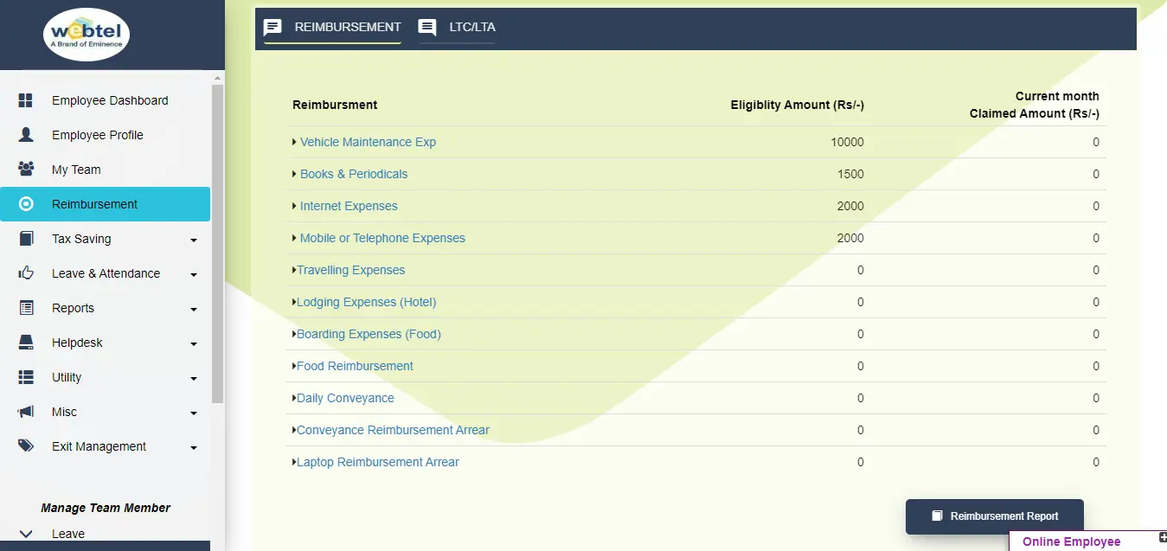Viewport: 1167px width, 551px height.
Task: Click the Employee Profile person icon
Action: click(x=26, y=135)
